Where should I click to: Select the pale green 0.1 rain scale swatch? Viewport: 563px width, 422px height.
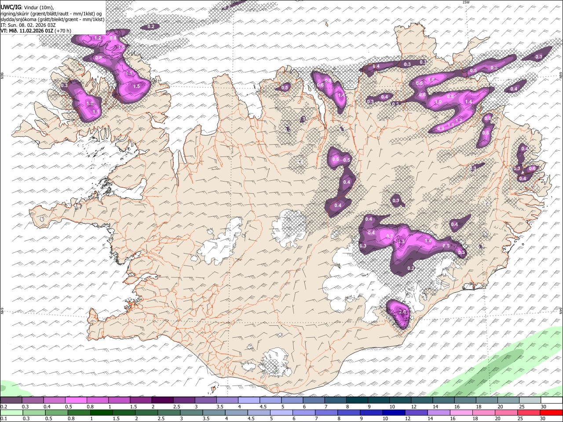(11, 412)
